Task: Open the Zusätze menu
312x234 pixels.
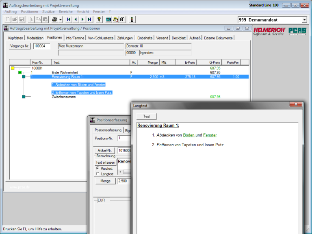Action: click(x=48, y=11)
